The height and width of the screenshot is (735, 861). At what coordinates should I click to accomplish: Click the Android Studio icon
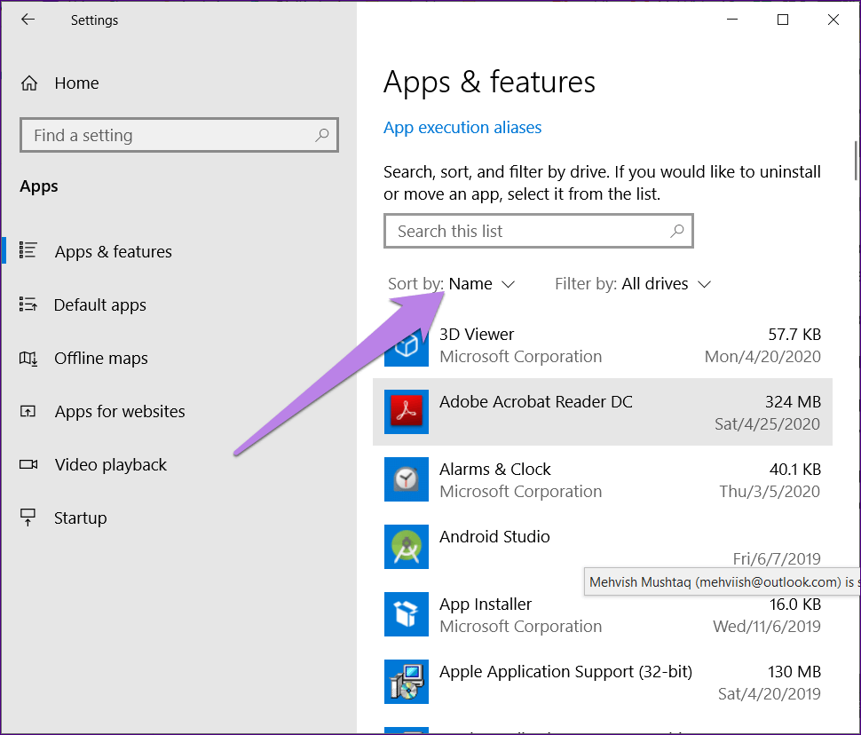pos(407,547)
